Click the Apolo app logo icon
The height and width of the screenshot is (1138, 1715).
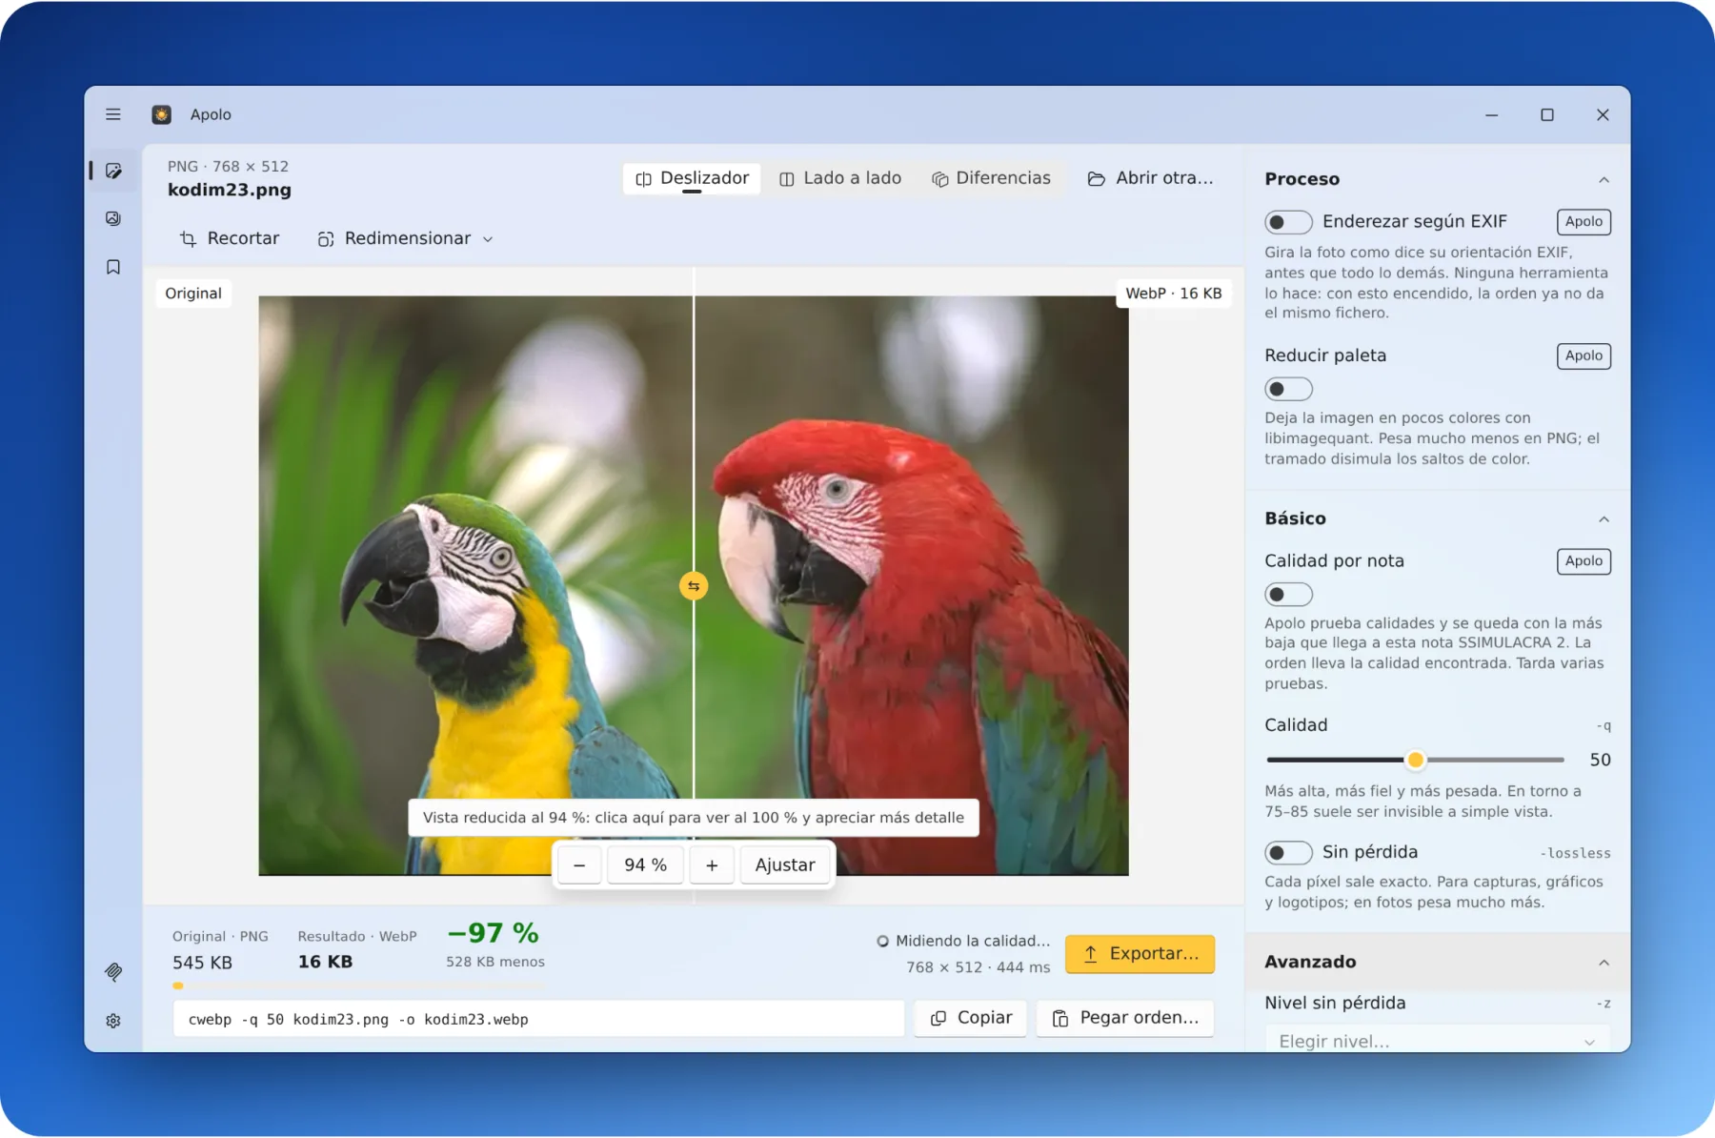click(162, 114)
